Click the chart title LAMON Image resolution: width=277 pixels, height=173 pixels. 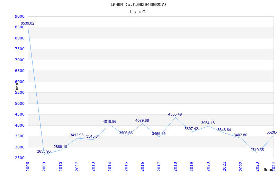pyautogui.click(x=138, y=4)
